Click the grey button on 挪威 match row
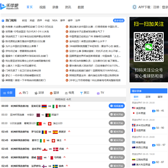 117,157
